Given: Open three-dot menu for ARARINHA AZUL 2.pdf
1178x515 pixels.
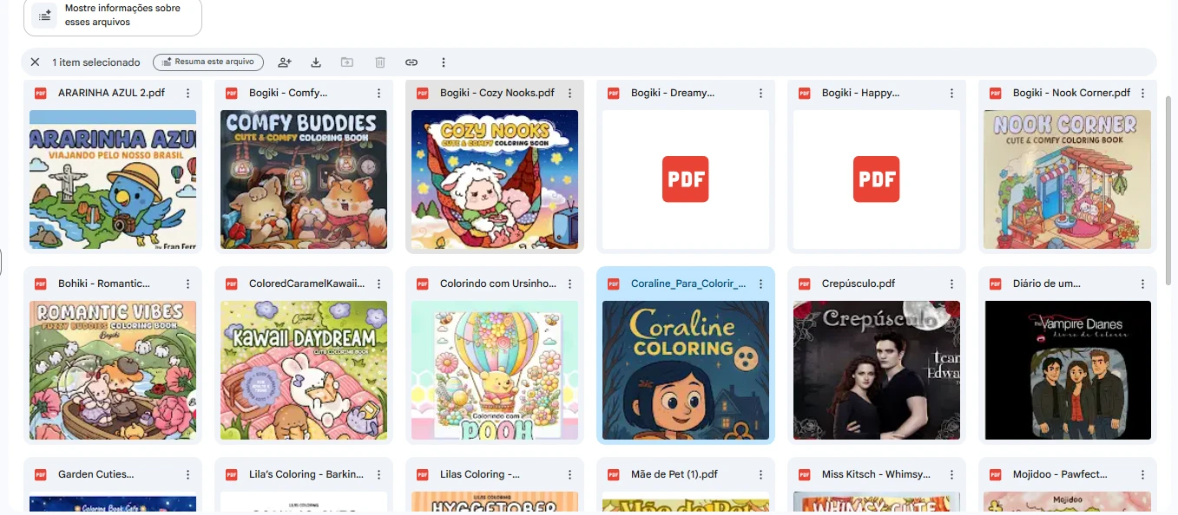Looking at the screenshot, I should (188, 94).
